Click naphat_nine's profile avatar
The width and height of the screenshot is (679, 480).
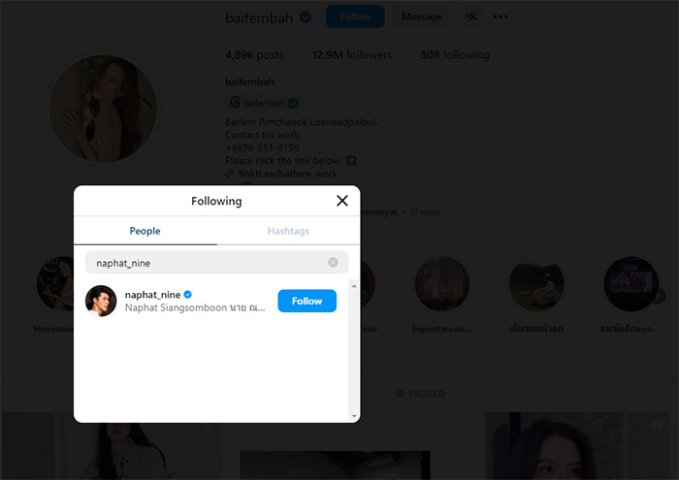coord(102,302)
